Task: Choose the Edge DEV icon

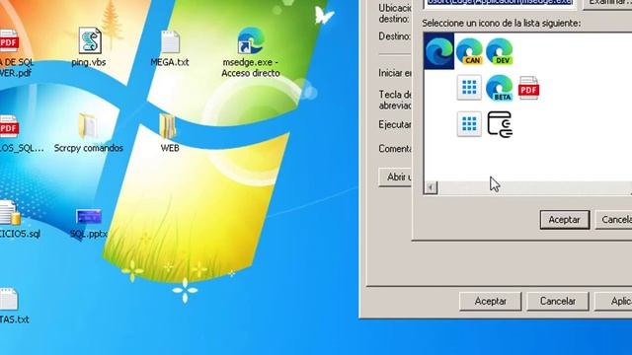Action: coord(500,51)
